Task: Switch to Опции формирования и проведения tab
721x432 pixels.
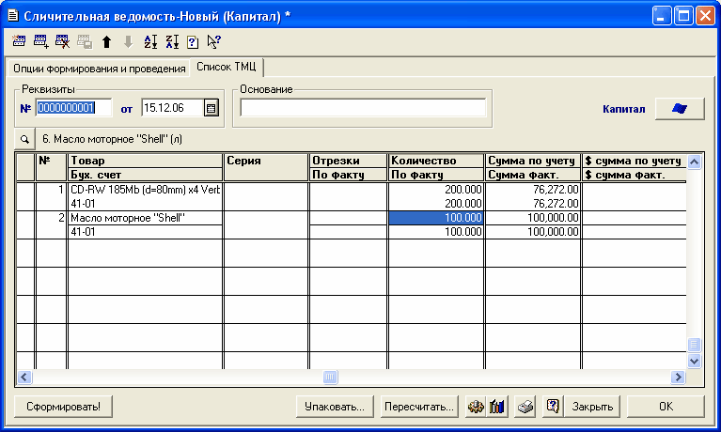Action: 99,69
